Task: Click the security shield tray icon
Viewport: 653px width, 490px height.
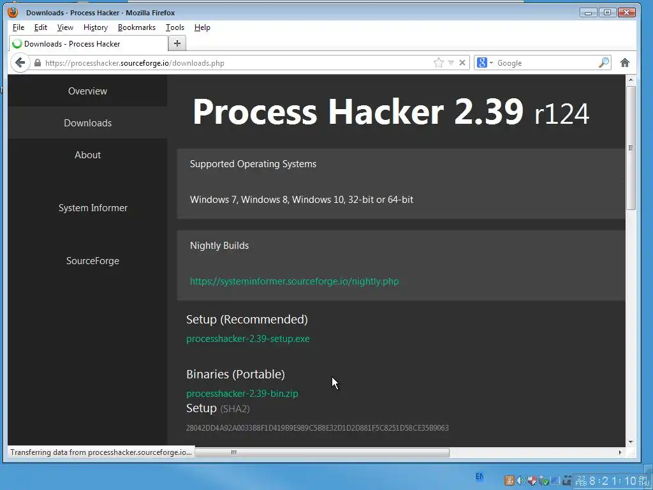Action: (532, 480)
